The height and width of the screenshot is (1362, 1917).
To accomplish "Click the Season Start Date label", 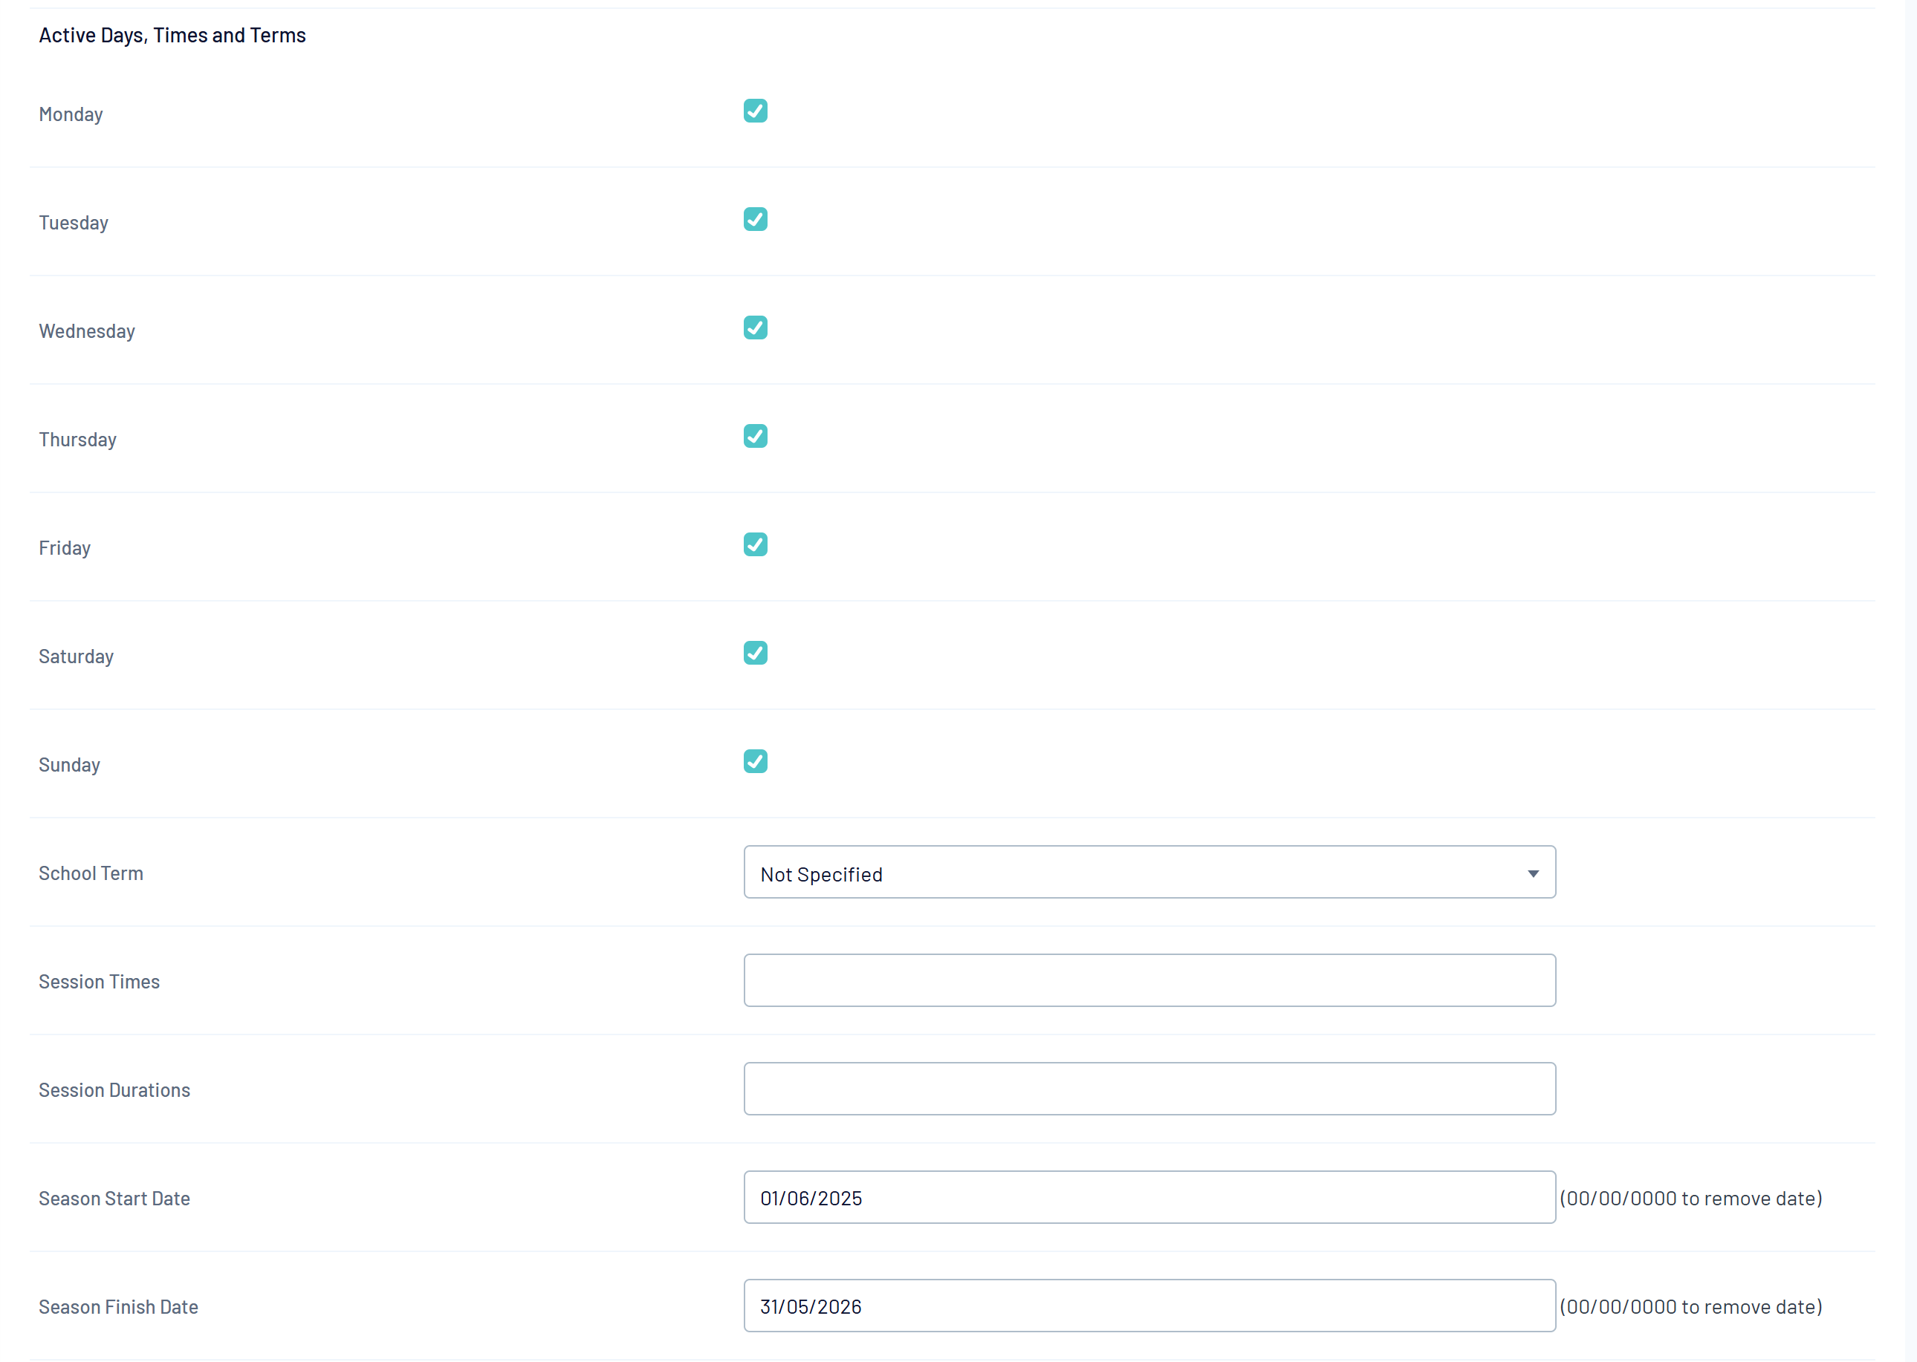I will point(114,1199).
